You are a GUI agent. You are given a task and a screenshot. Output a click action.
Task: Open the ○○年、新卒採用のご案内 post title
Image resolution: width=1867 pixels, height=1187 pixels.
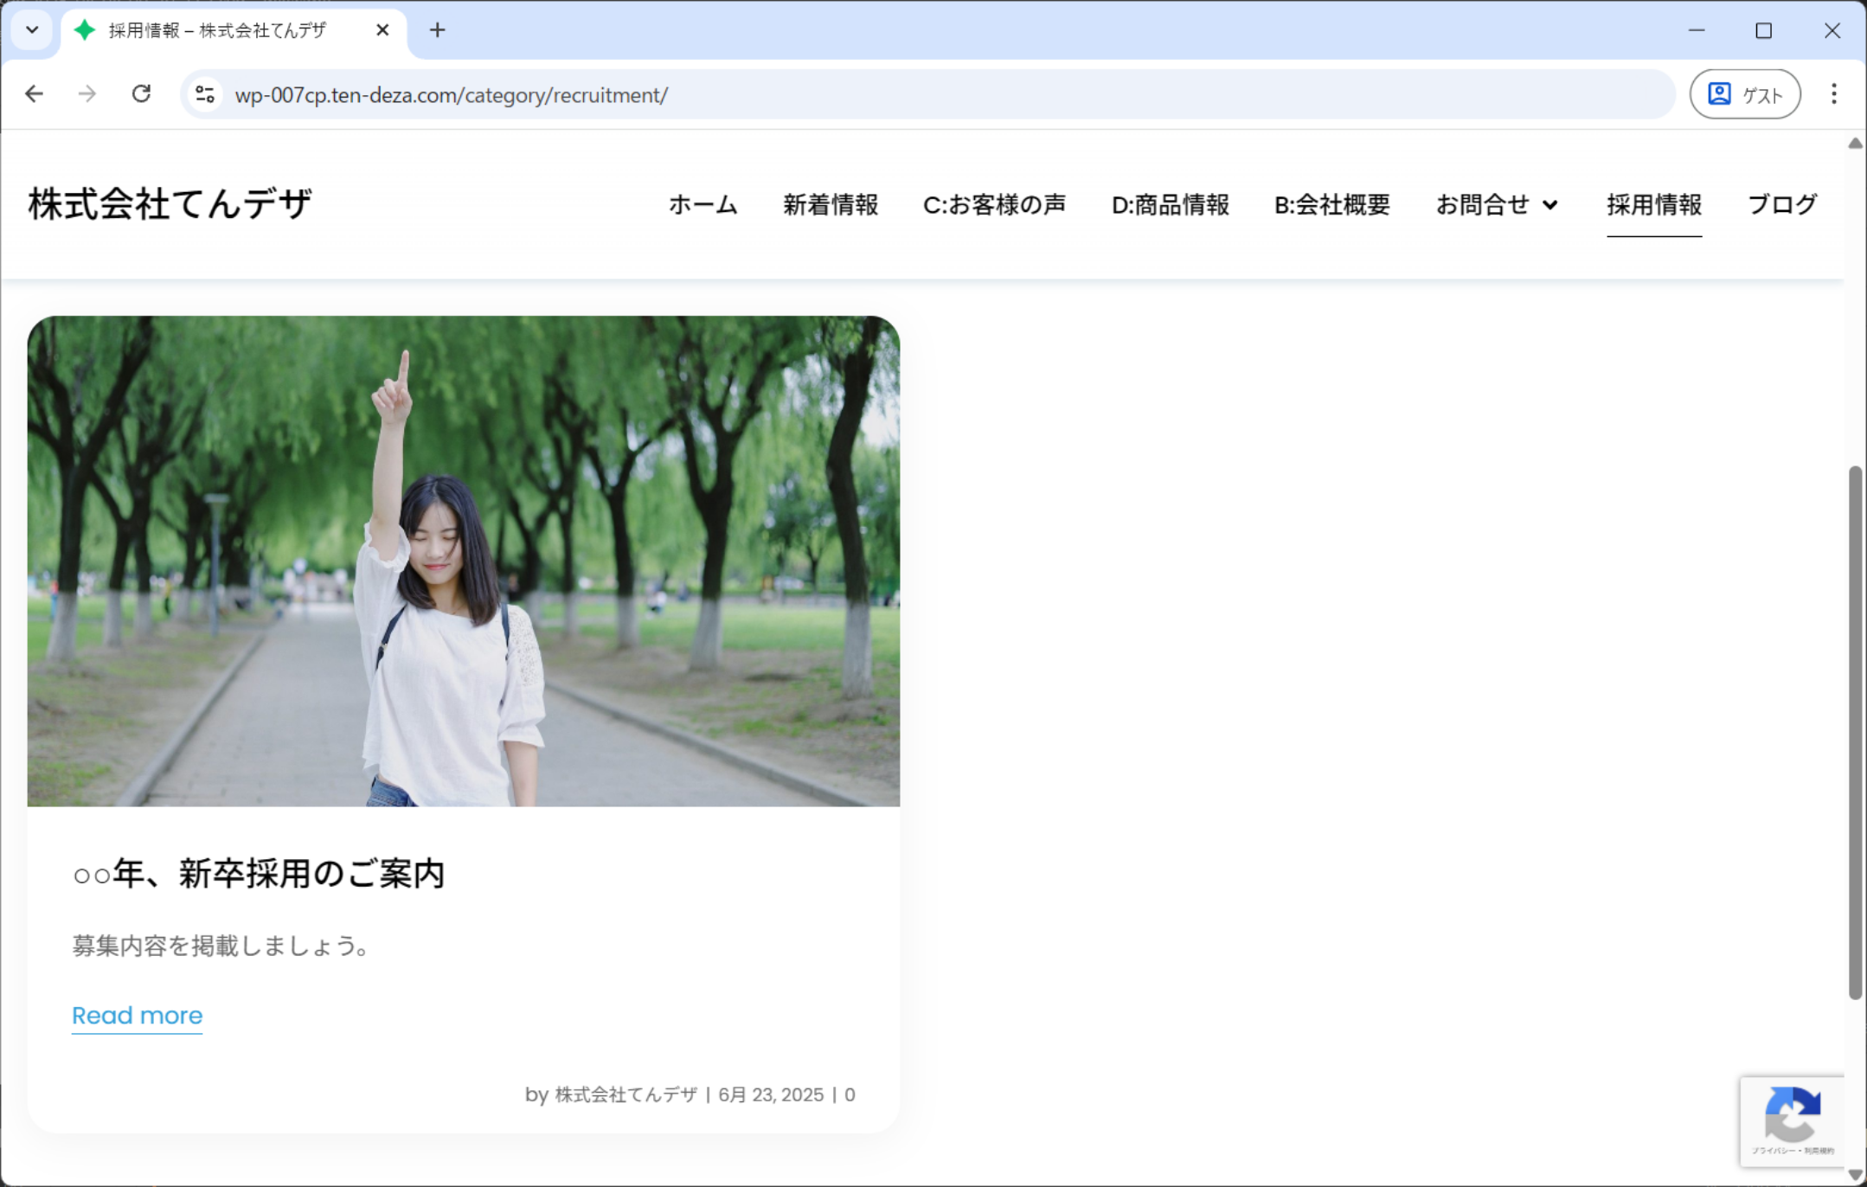(x=258, y=874)
